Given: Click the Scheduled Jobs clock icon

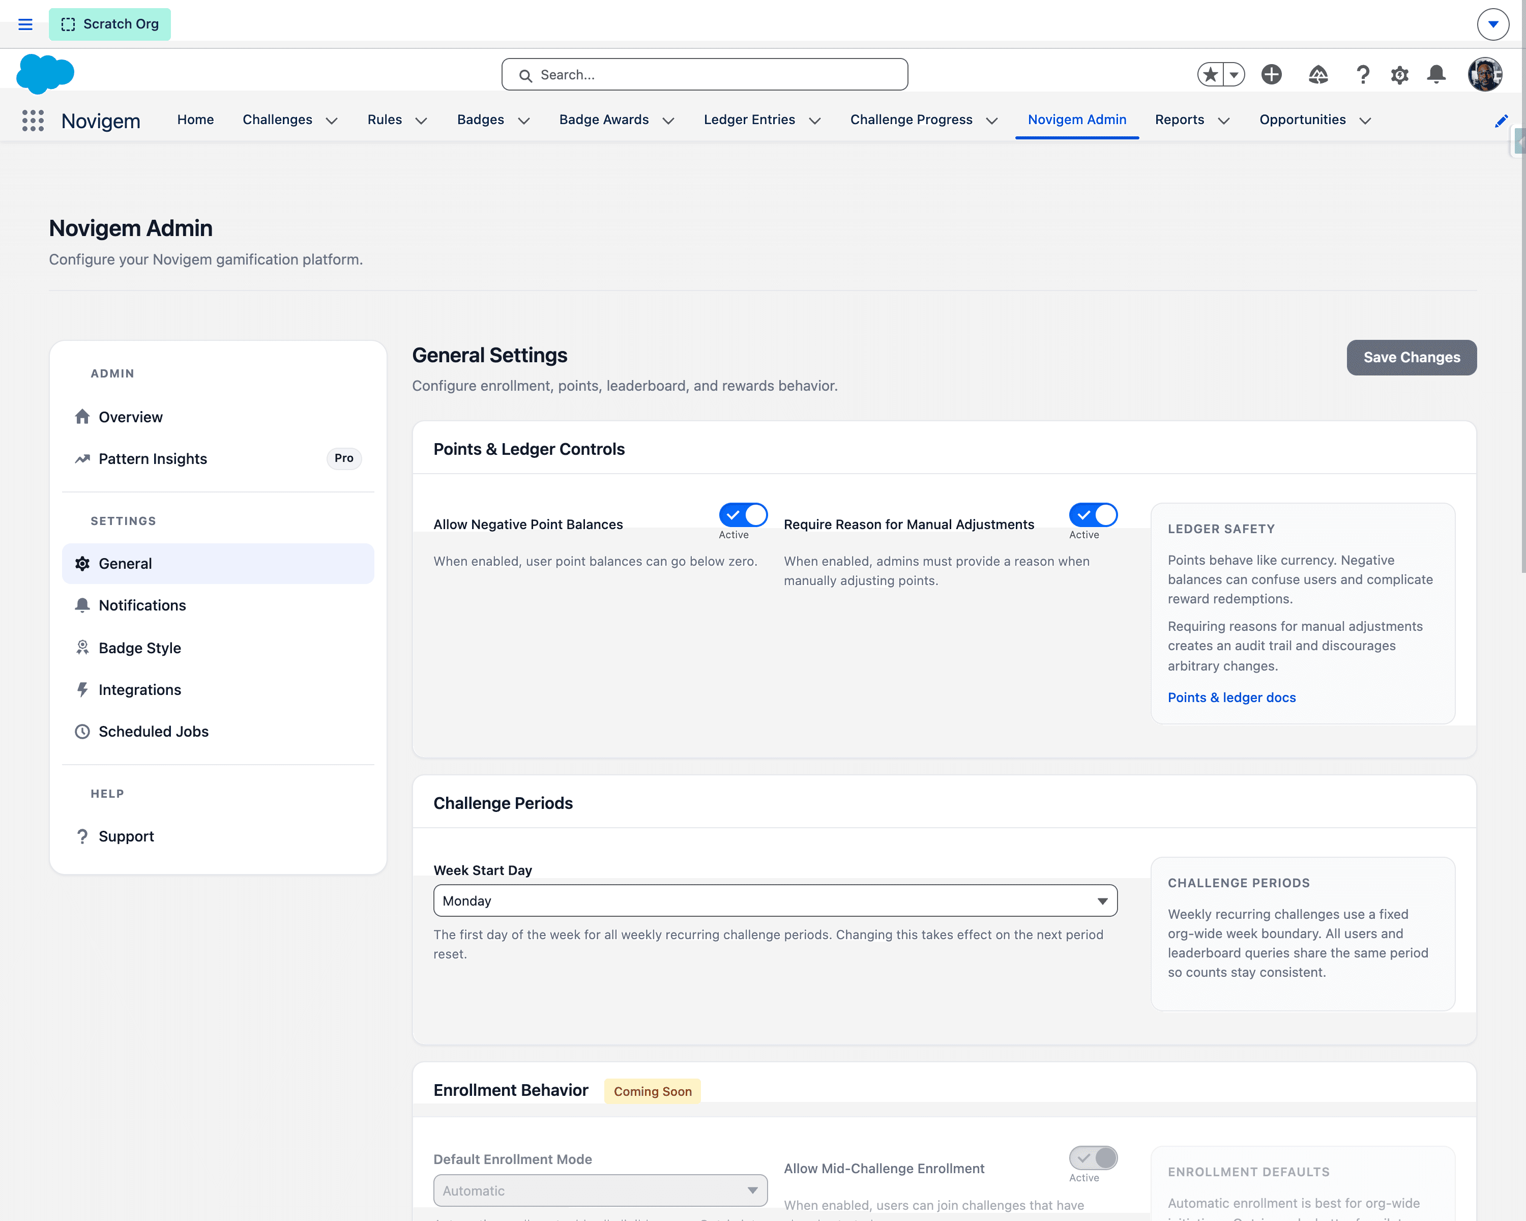Looking at the screenshot, I should (x=82, y=731).
